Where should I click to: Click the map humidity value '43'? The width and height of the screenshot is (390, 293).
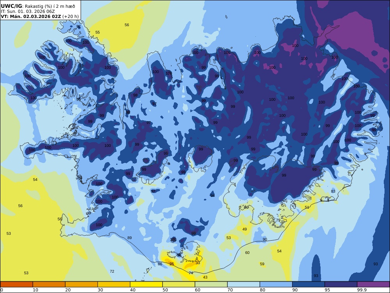(x=205, y=277)
